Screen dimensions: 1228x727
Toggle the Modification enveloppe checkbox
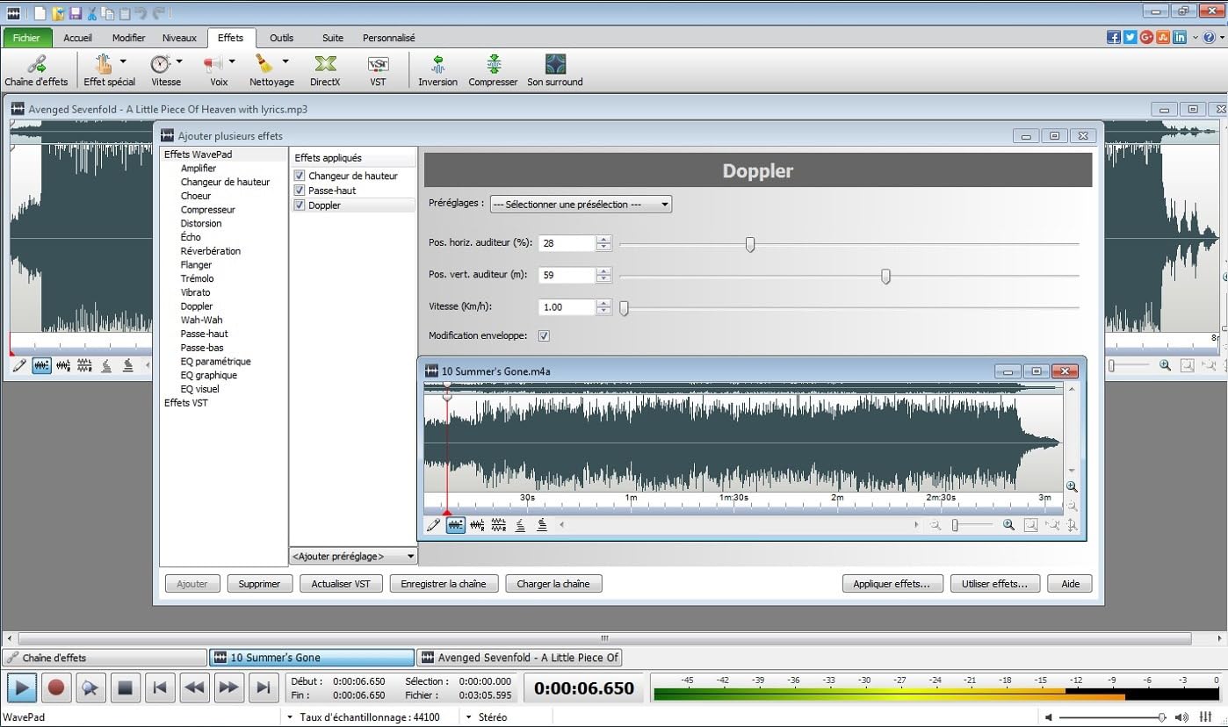[x=544, y=335]
